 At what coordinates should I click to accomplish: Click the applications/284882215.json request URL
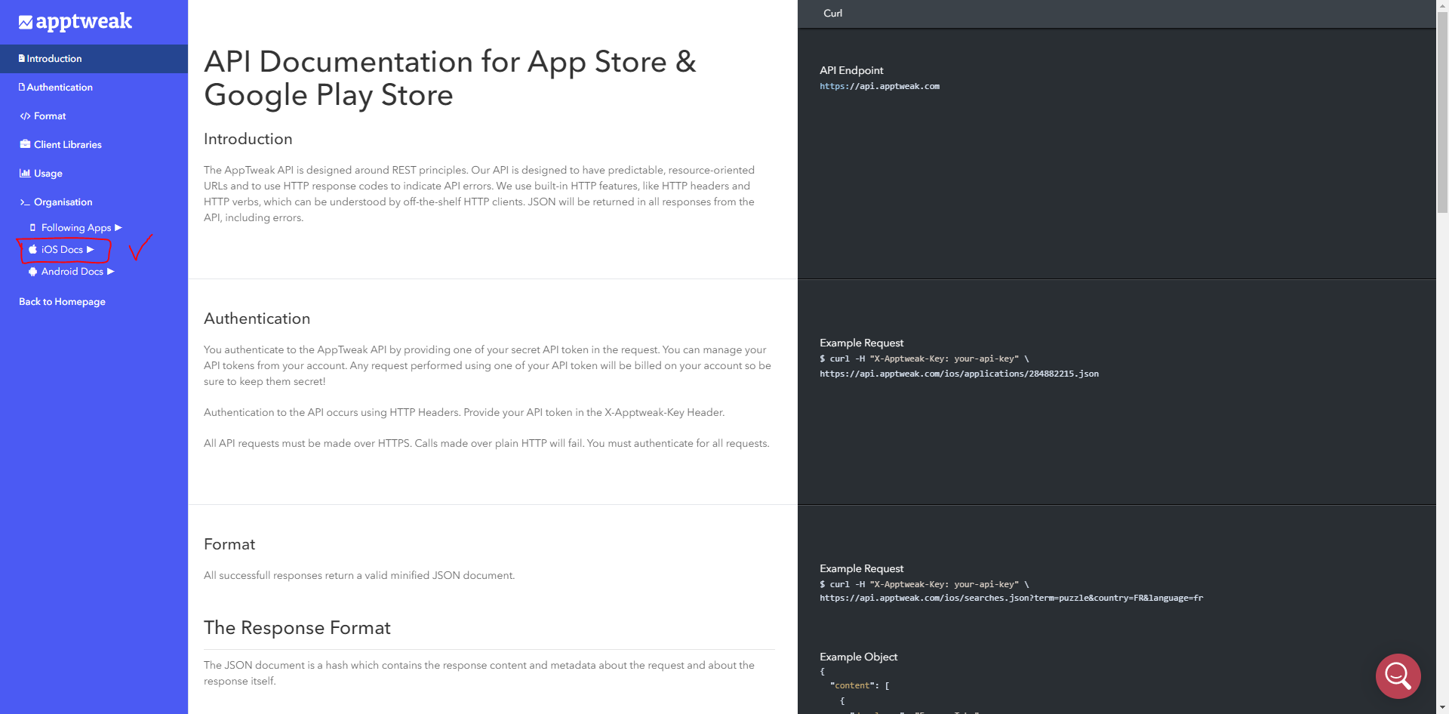[x=959, y=374]
